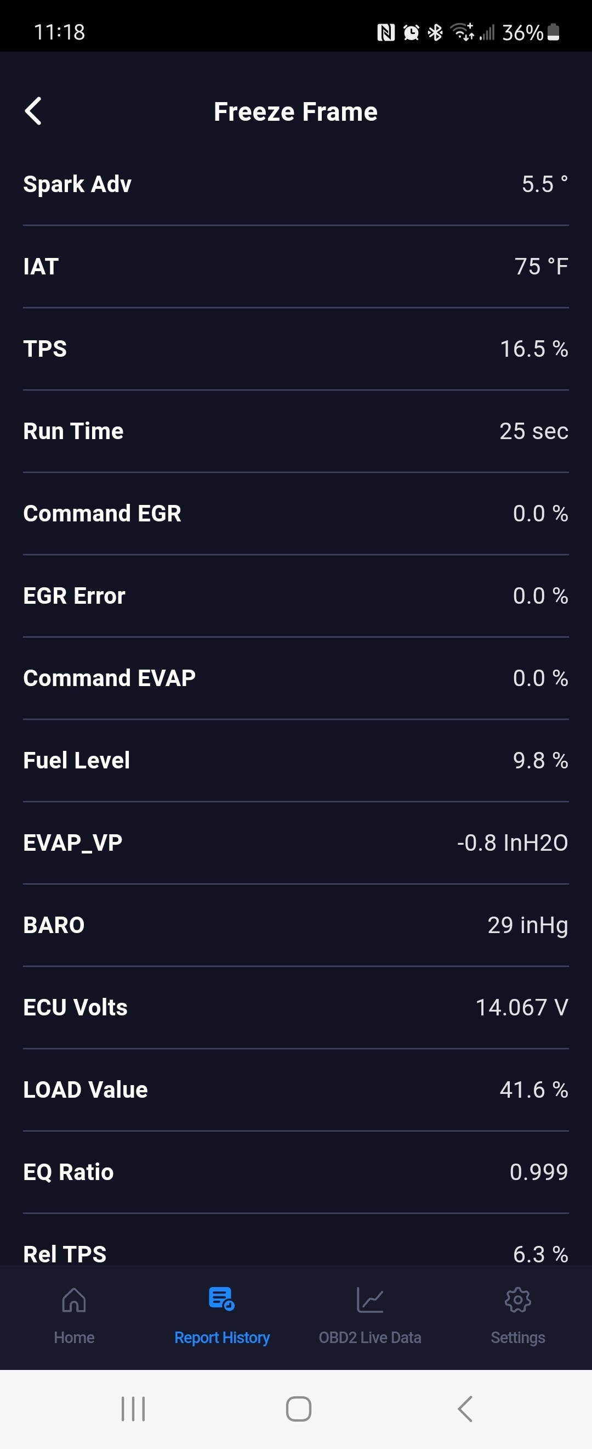This screenshot has height=1449, width=592.
Task: Tap the Freeze Frame page title
Action: 295,111
